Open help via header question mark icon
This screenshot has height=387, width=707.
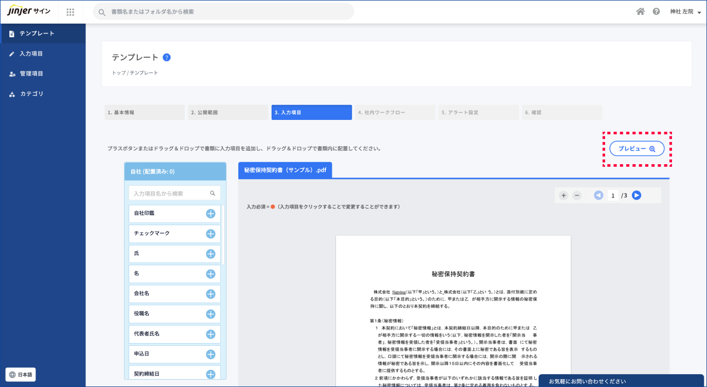coord(656,11)
